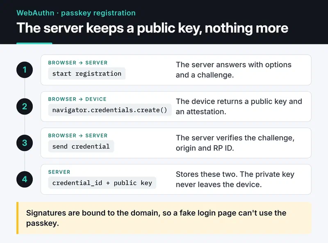
Task: Click 'BROWSER → SERVER' label above send credential
Action: pyautogui.click(x=77, y=135)
